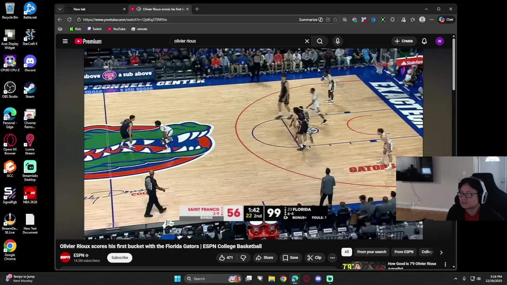Open volume control in system tray
Image resolution: width=507 pixels, height=285 pixels.
pos(478,279)
